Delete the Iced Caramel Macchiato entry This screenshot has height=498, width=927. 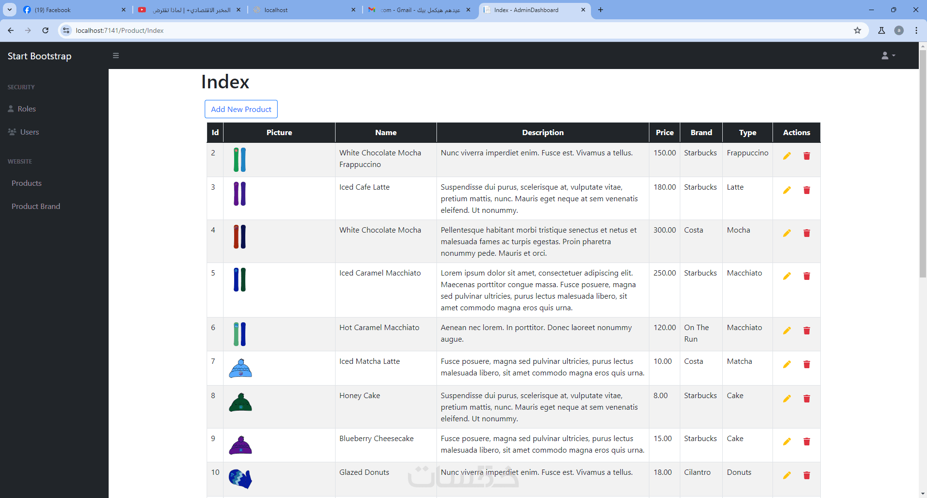(x=806, y=276)
